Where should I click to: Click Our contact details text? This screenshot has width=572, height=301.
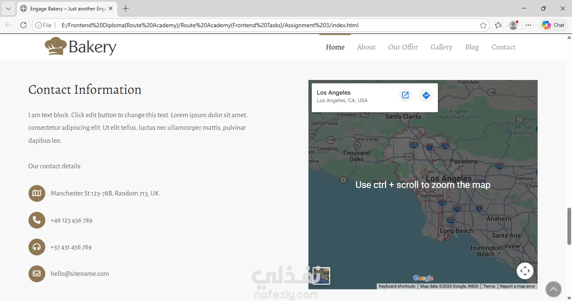coord(55,166)
